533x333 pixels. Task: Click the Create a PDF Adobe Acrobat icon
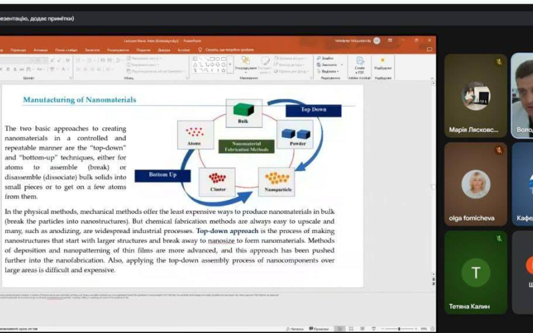(360, 65)
